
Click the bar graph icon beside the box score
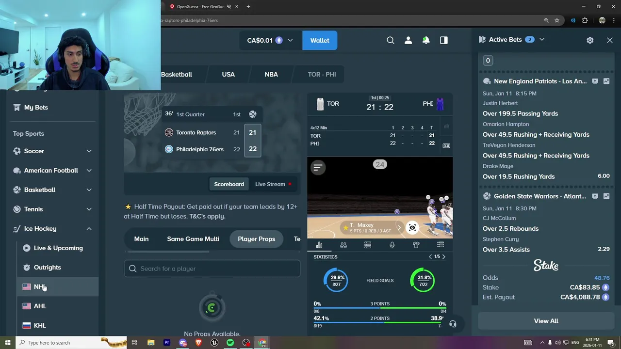pyautogui.click(x=446, y=127)
